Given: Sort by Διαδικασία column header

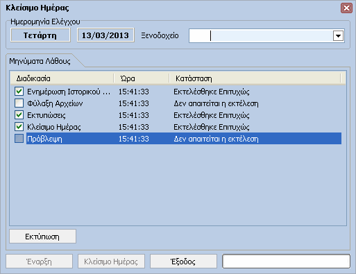Looking at the screenshot, I should point(62,78).
